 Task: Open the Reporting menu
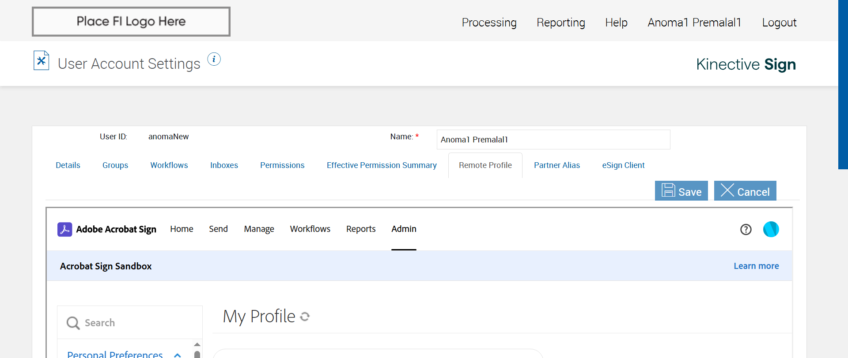coord(561,22)
